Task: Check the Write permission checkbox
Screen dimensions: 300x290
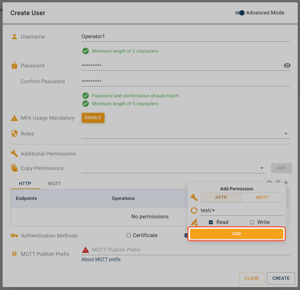Action: click(252, 222)
